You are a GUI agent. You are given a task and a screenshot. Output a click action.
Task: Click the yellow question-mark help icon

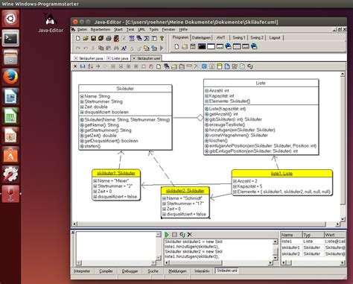(x=162, y=38)
